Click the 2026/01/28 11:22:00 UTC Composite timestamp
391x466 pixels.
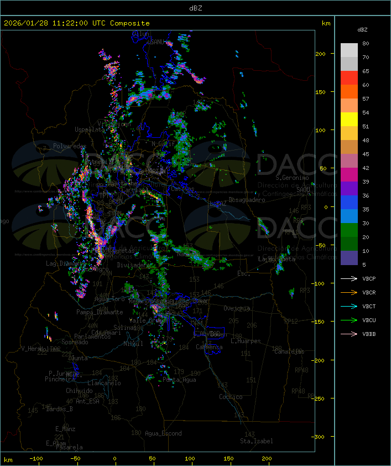[x=77, y=23]
